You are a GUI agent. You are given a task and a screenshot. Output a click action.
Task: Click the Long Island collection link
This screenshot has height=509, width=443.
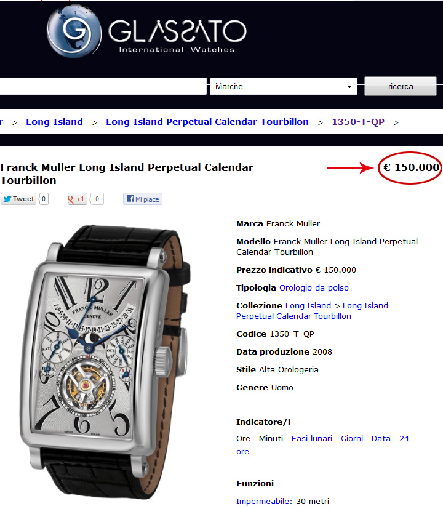[308, 305]
